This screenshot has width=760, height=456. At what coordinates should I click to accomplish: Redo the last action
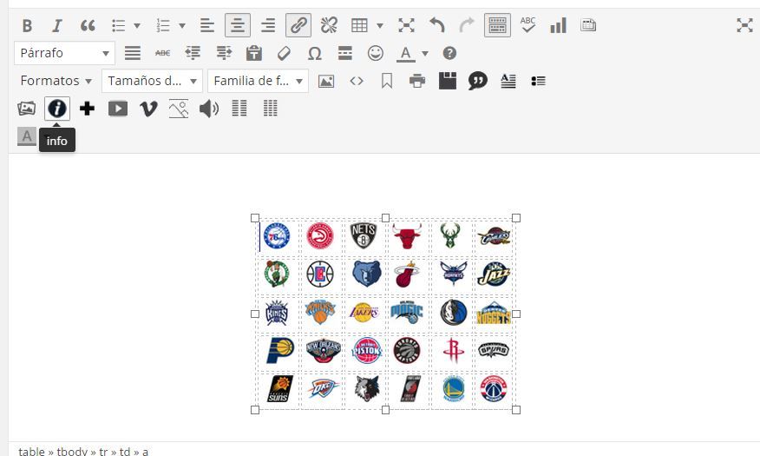pos(467,25)
